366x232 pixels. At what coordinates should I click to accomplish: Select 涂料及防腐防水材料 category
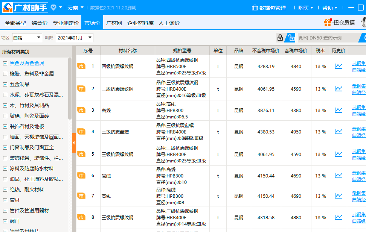(32, 168)
